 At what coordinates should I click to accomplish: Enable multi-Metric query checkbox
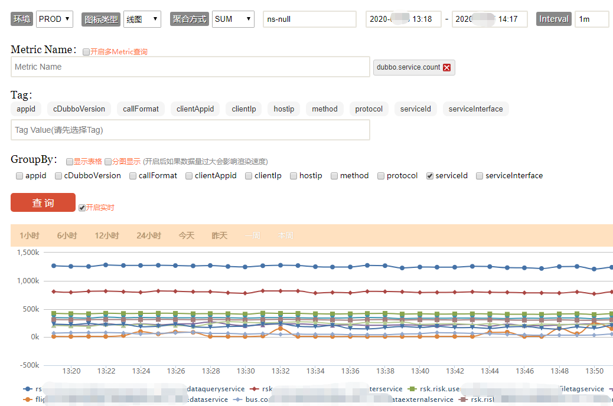click(x=86, y=52)
